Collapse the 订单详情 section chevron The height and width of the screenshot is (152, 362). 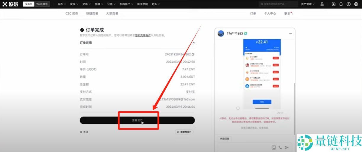(x=194, y=43)
